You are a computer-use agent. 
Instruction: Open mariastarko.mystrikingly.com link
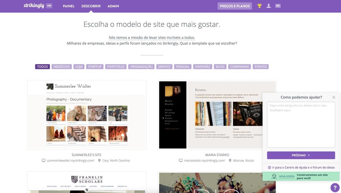pyautogui.click(x=205, y=160)
